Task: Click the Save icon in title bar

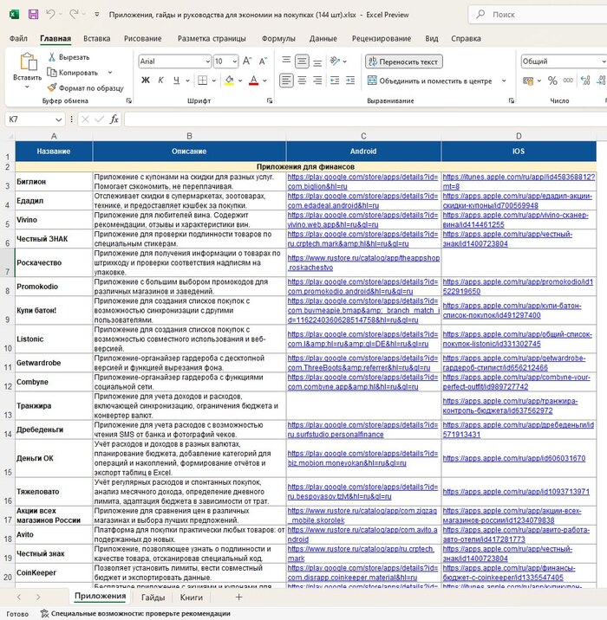Action: [x=33, y=15]
